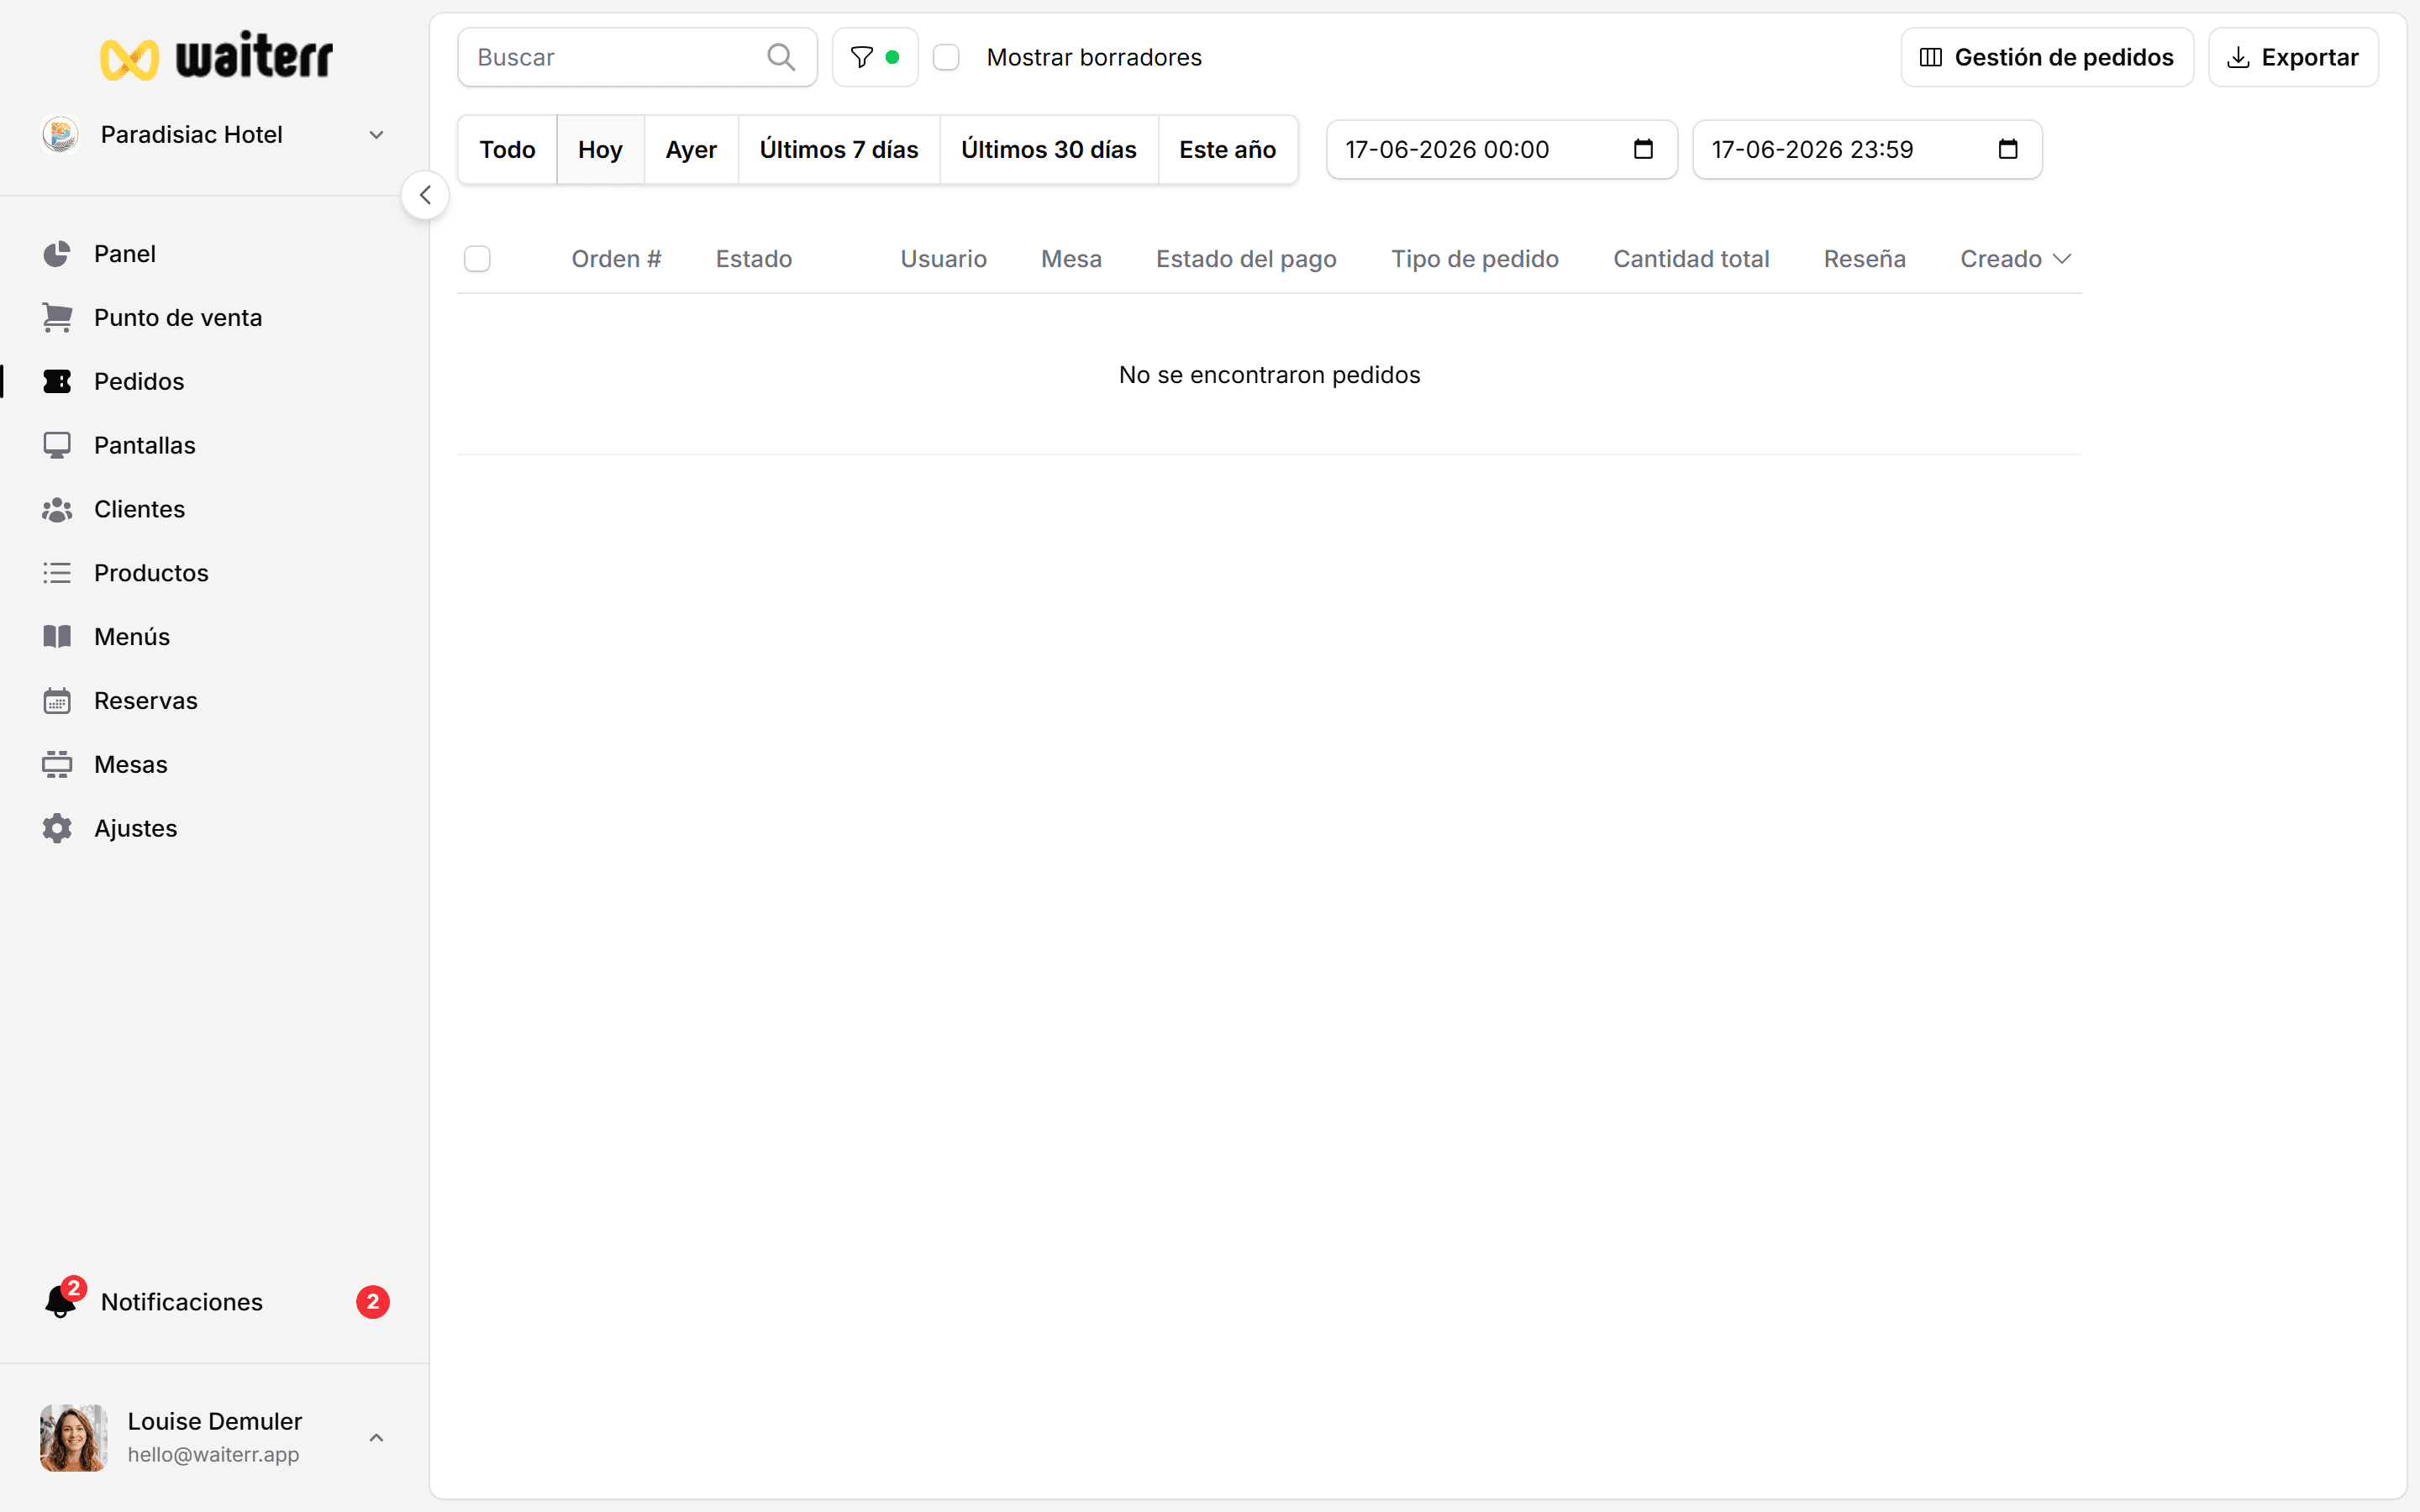
Task: Click the search magnifier icon
Action: 781,57
